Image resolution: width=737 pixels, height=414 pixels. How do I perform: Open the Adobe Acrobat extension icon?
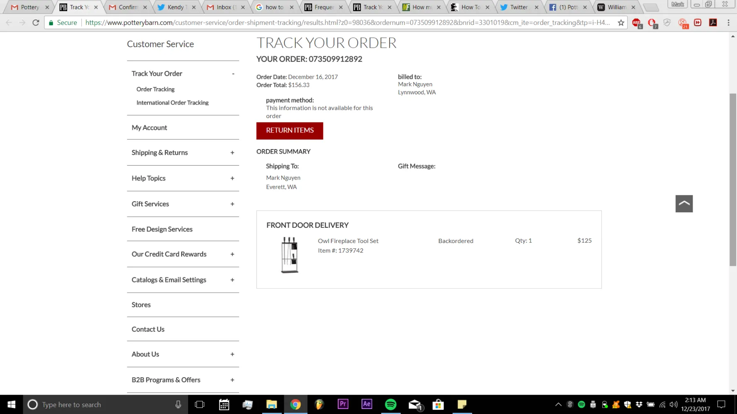(x=713, y=23)
